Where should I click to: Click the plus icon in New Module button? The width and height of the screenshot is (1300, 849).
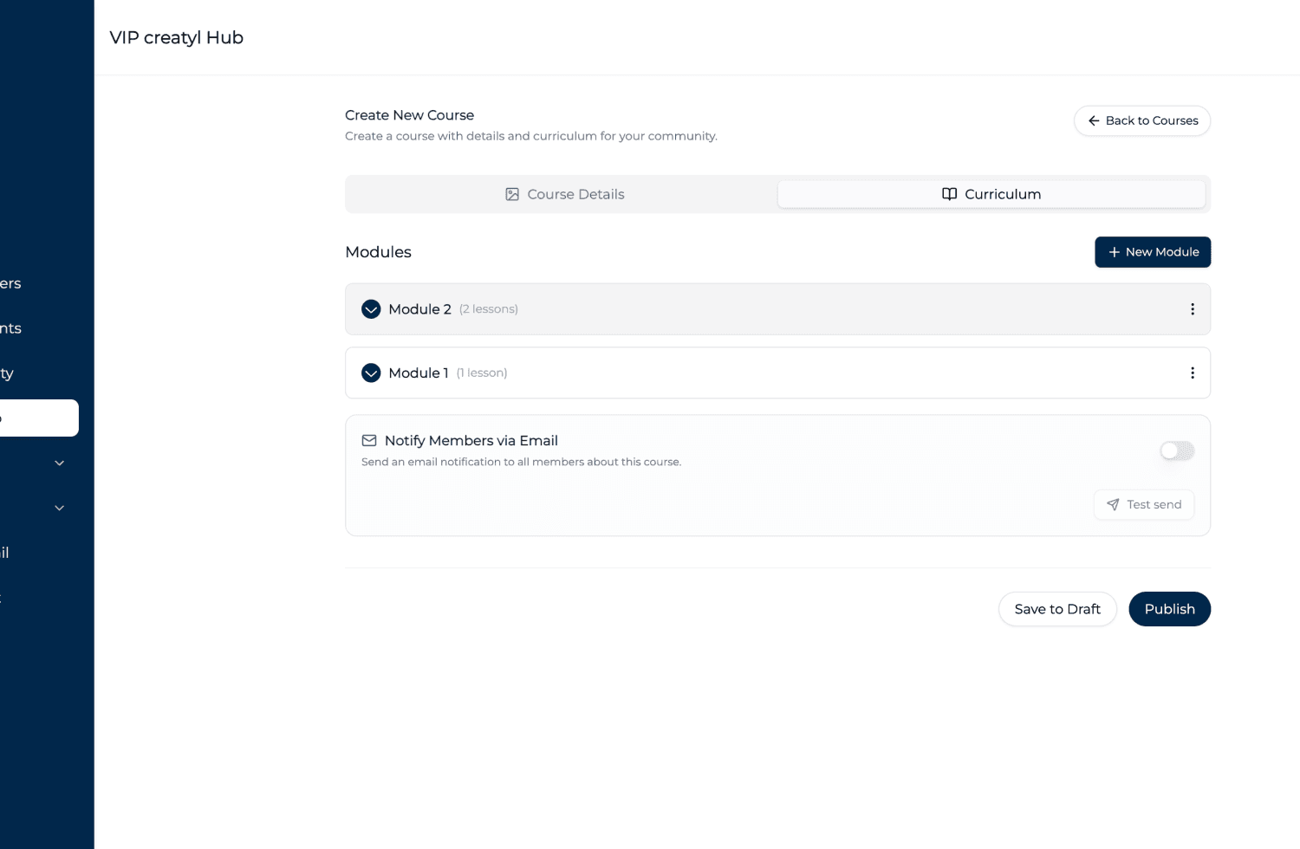(x=1114, y=252)
